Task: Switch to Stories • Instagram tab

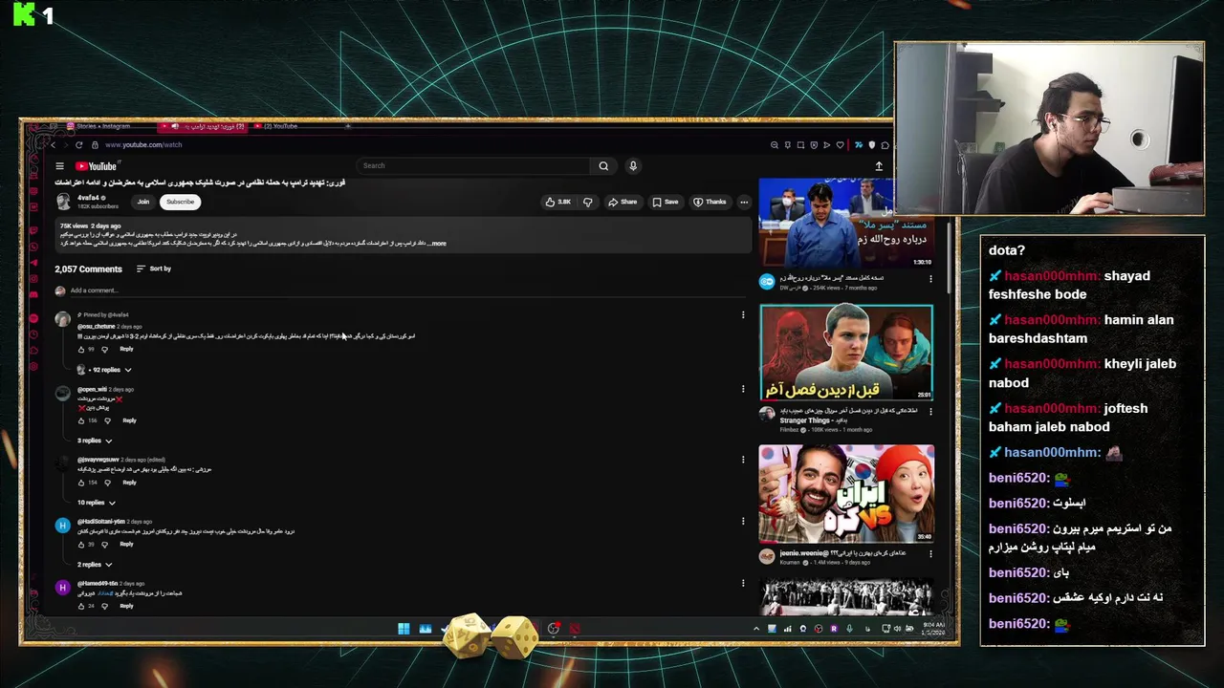Action: tap(103, 126)
